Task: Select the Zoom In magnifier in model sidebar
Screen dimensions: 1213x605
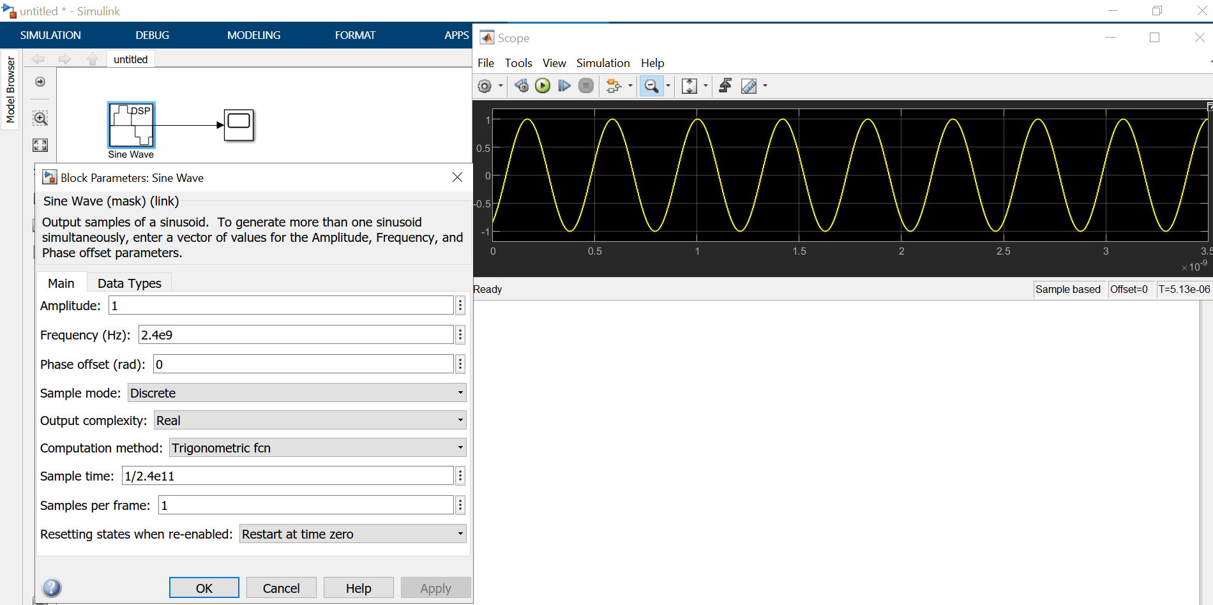Action: 40,118
